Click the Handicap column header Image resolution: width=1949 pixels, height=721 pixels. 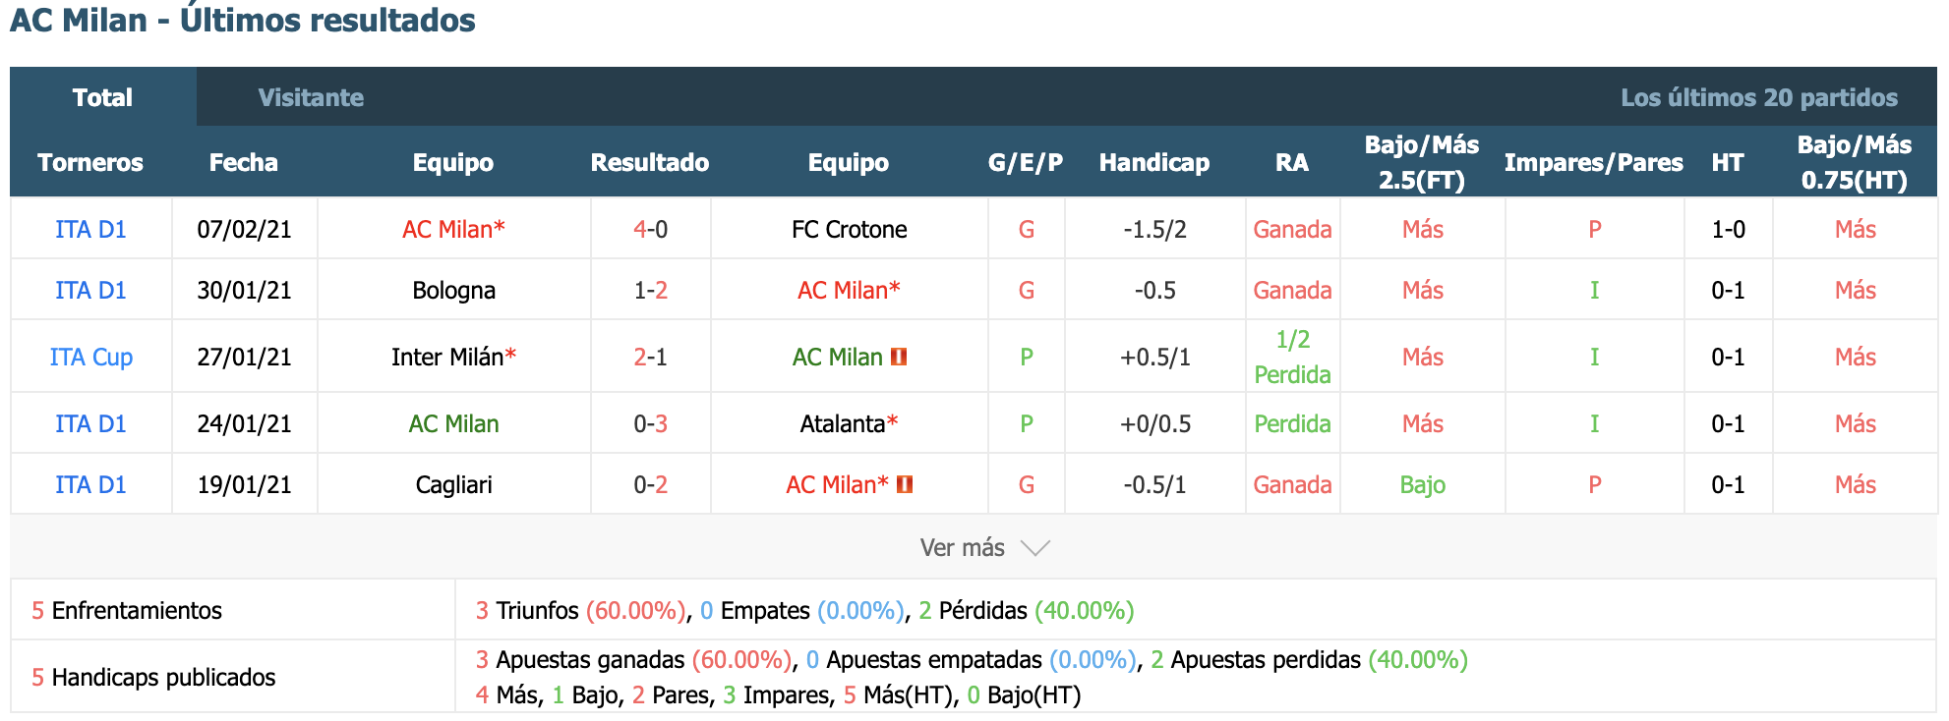(1154, 162)
